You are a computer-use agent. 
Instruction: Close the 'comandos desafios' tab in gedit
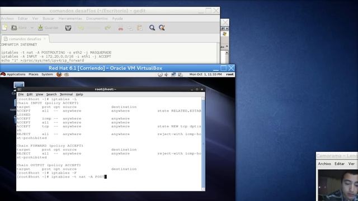(x=45, y=39)
